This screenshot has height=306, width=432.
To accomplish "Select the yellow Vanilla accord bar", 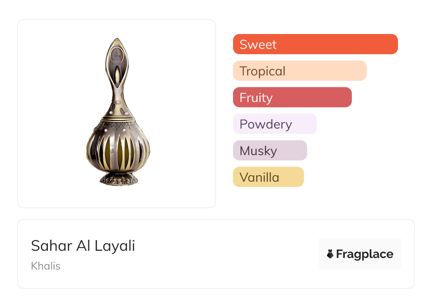I will (268, 177).
